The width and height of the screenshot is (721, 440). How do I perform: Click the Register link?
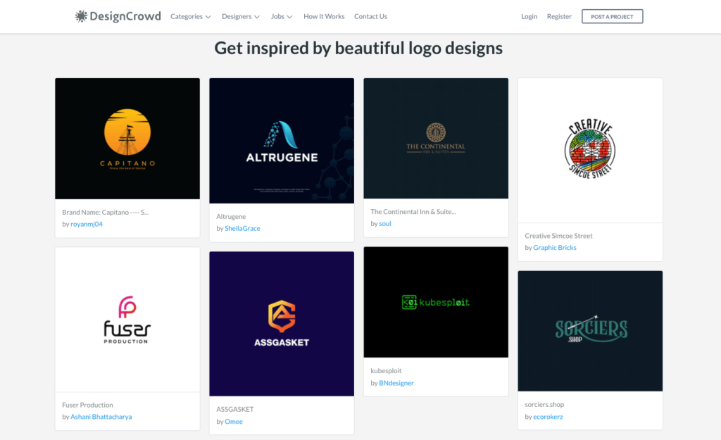click(x=559, y=16)
